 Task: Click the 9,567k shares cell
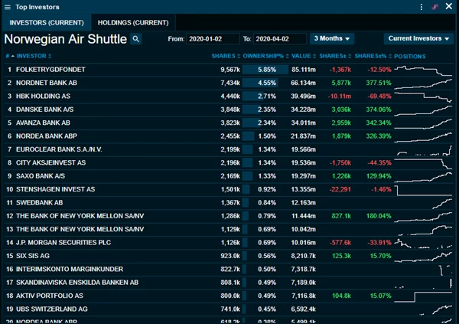tap(230, 70)
